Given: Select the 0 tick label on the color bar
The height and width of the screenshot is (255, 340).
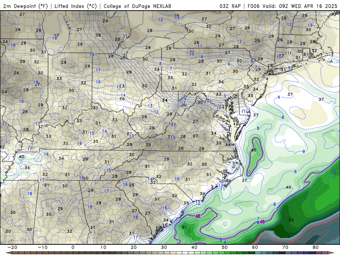Looking at the screenshot, I should click(73, 247).
